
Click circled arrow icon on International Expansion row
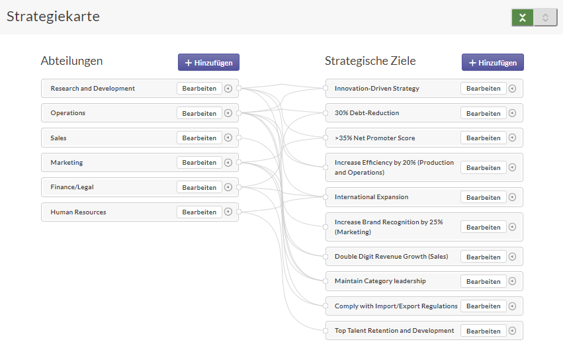point(512,197)
